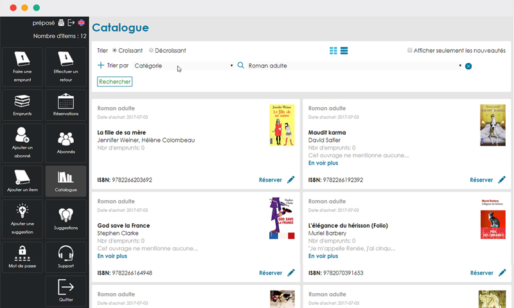Click author Stephen Clarke
This screenshot has width=514, height=308.
tap(118, 233)
